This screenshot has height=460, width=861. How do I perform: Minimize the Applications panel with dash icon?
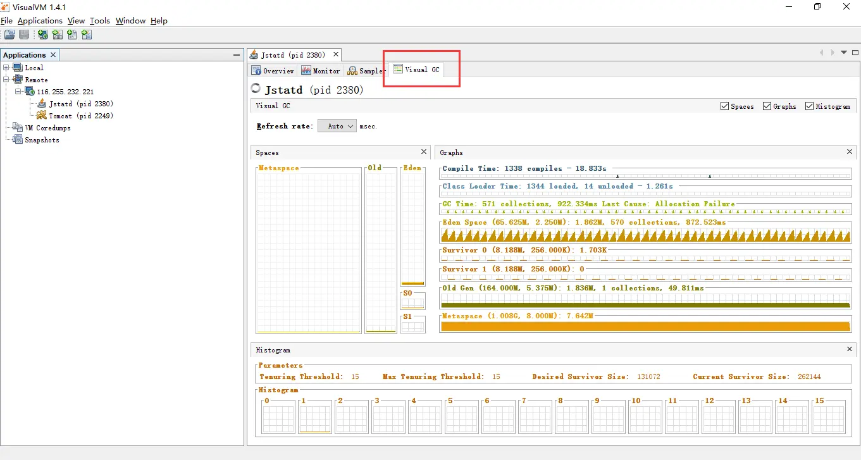click(x=237, y=55)
